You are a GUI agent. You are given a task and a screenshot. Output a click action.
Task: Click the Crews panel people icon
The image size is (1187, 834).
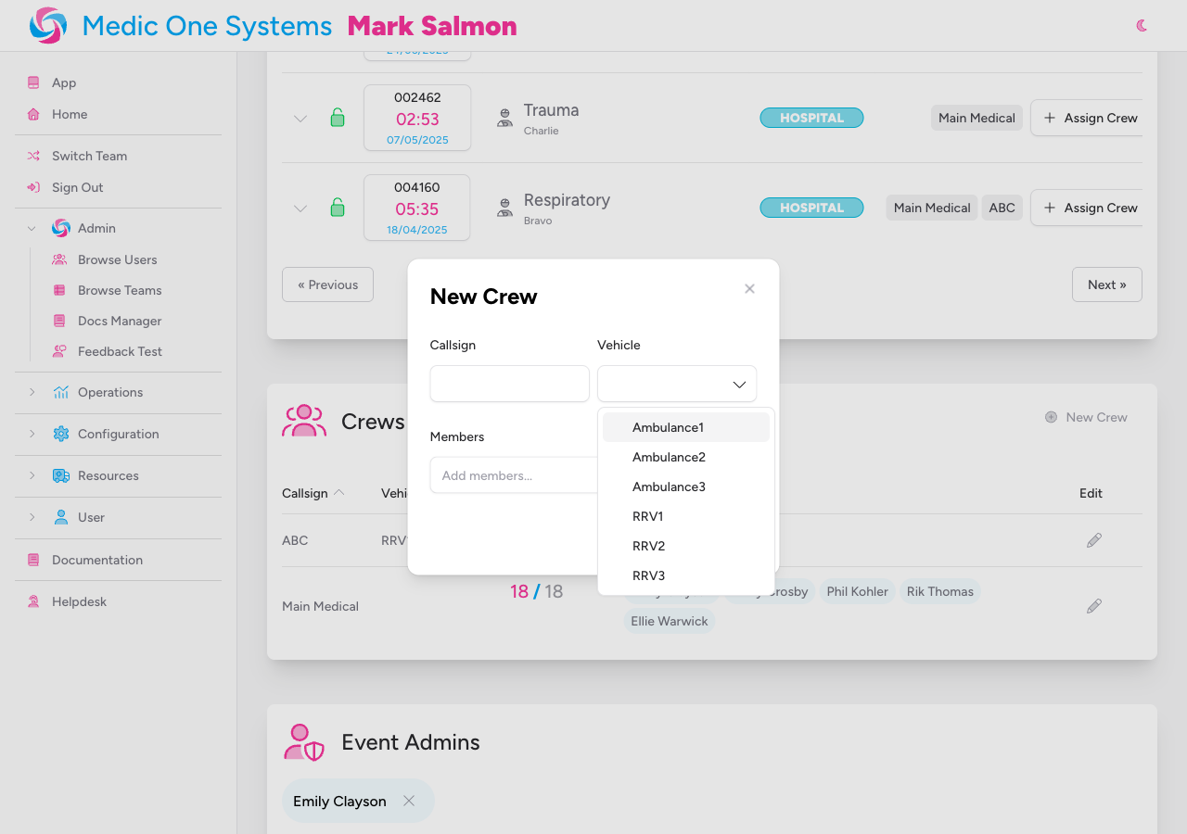tap(304, 421)
